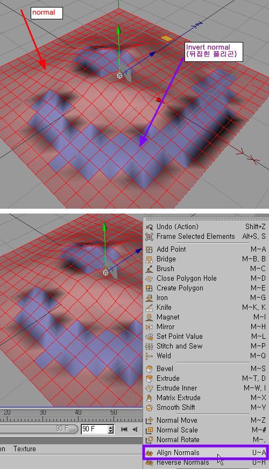269x469 pixels.
Task: Click the timeline ruler at frame 40
Action: click(x=78, y=415)
